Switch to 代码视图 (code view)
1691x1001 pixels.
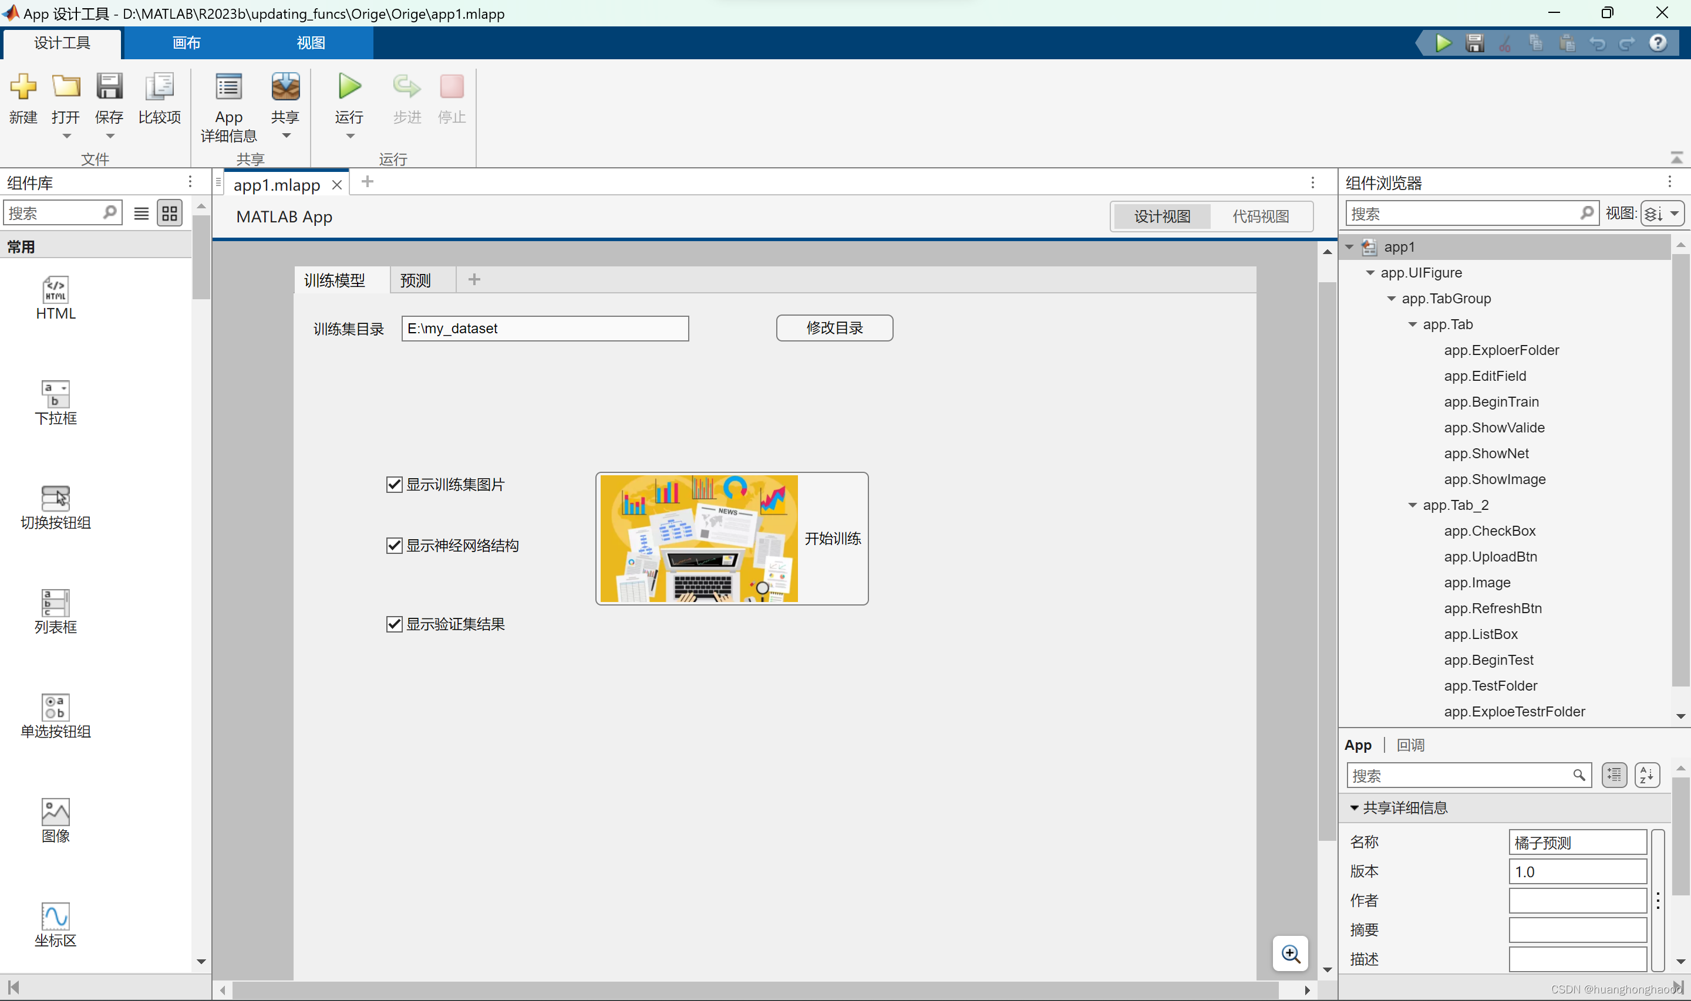[x=1260, y=217]
